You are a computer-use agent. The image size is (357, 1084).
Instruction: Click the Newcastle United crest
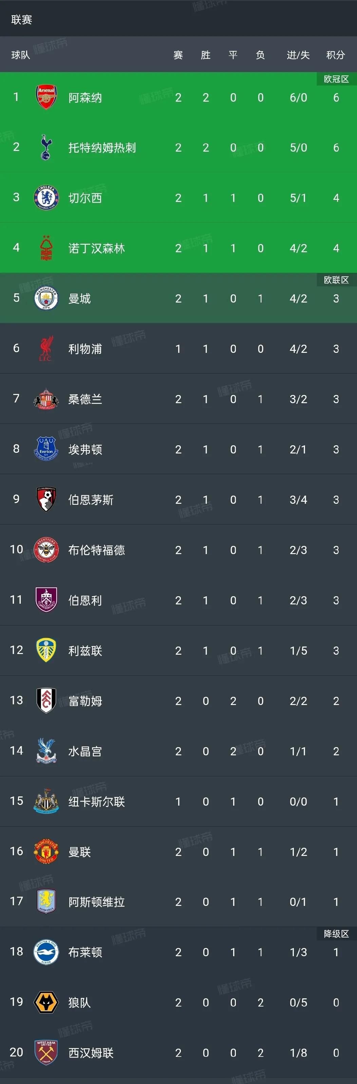[46, 801]
